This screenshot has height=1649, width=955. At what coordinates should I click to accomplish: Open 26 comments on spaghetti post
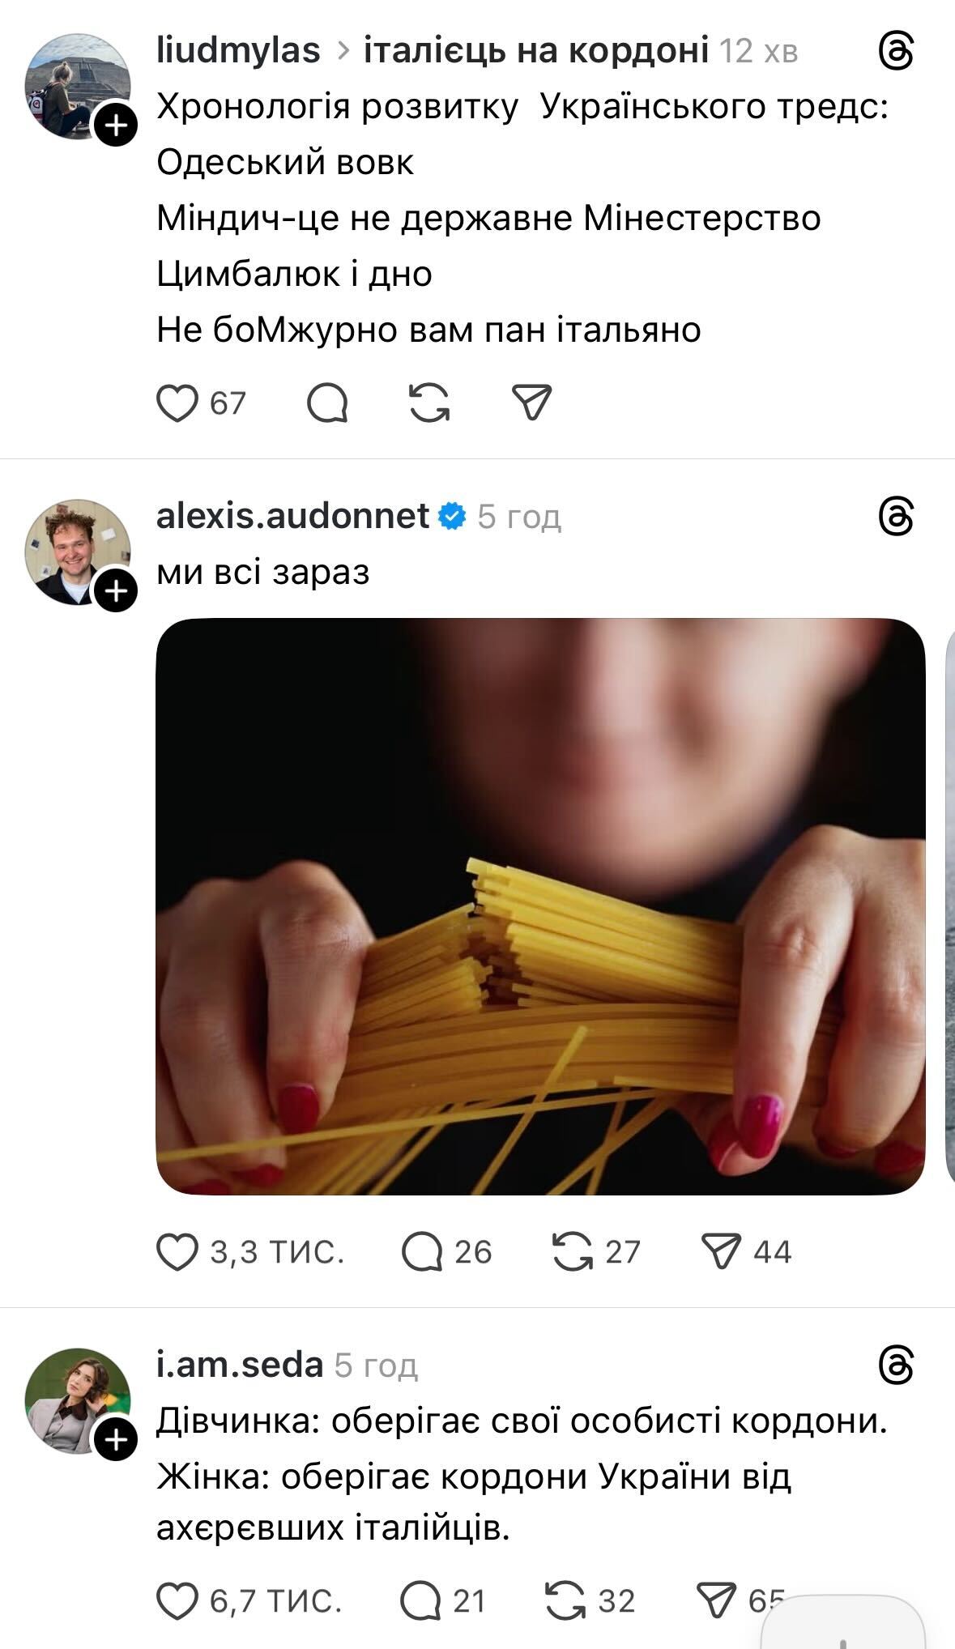(x=446, y=1251)
